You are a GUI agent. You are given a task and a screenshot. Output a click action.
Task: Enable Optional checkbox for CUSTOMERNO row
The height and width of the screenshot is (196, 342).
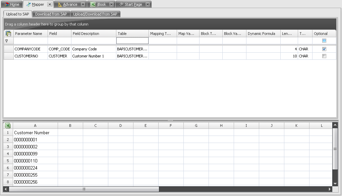[324, 56]
